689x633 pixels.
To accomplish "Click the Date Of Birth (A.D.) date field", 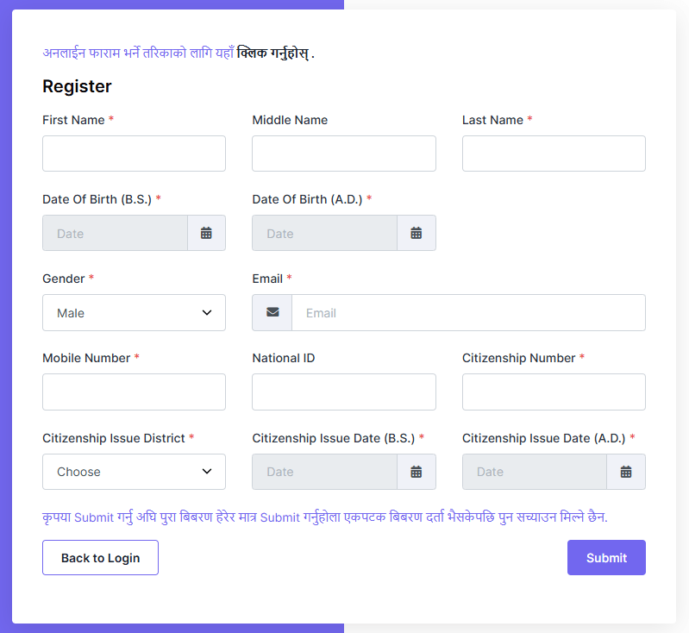I will (325, 233).
